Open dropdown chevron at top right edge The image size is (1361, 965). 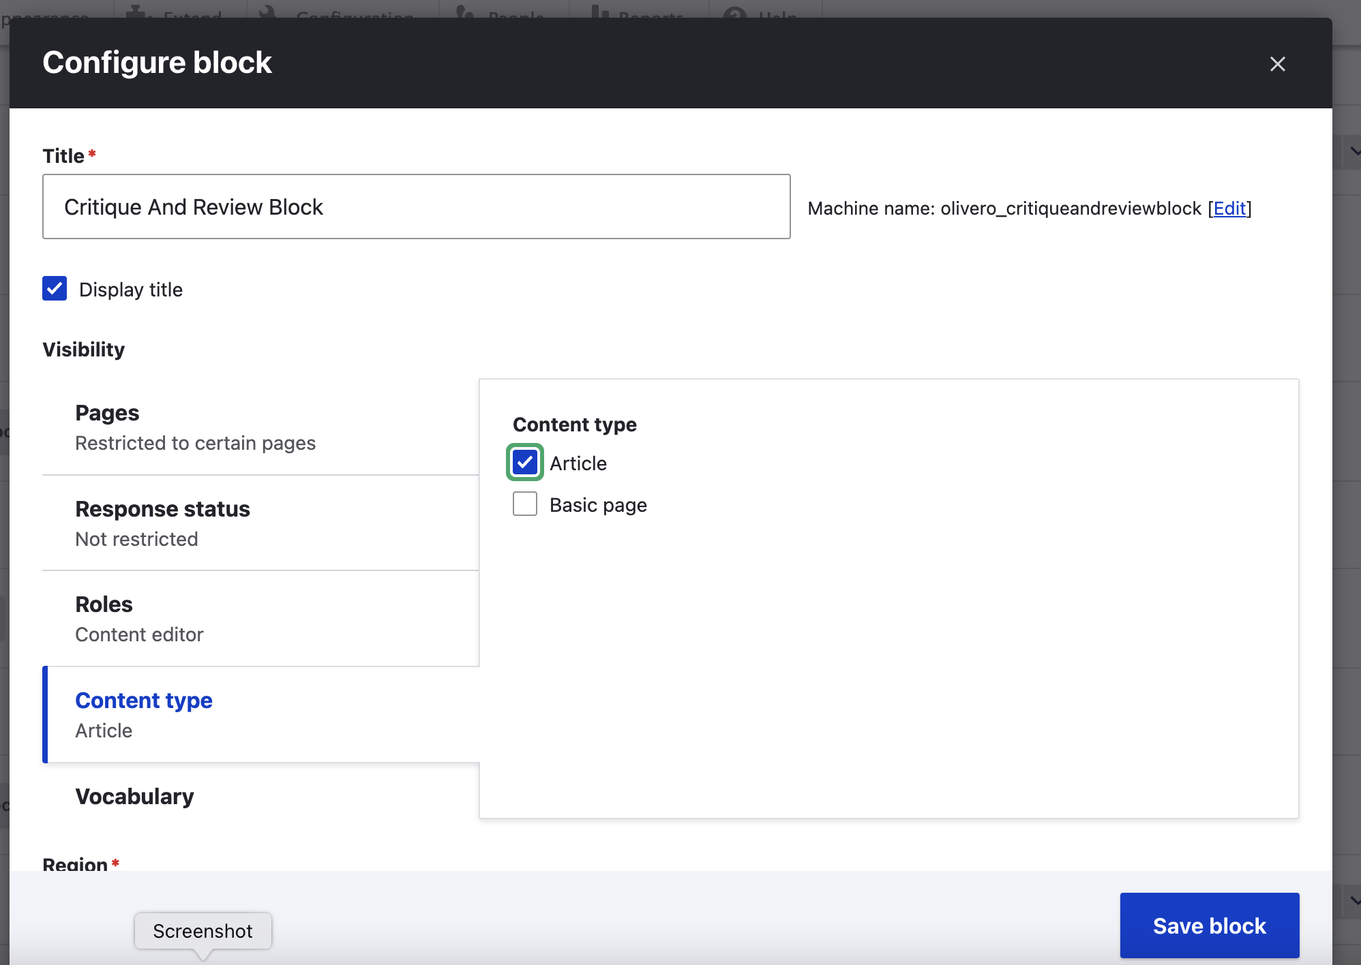pos(1353,152)
